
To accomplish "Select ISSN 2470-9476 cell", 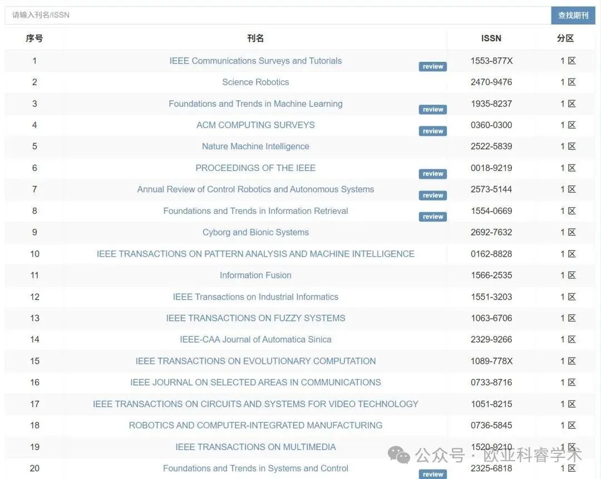I will pyautogui.click(x=491, y=82).
